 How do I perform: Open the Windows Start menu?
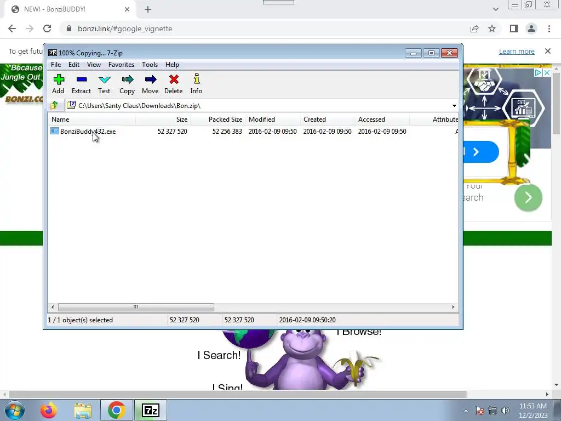[15, 410]
